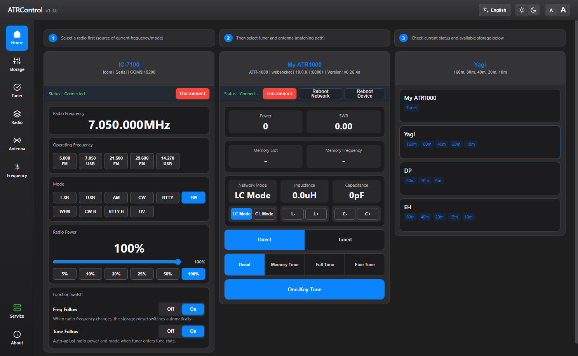The width and height of the screenshot is (578, 356).
Task: Switch network to LC Mode
Action: coord(241,214)
